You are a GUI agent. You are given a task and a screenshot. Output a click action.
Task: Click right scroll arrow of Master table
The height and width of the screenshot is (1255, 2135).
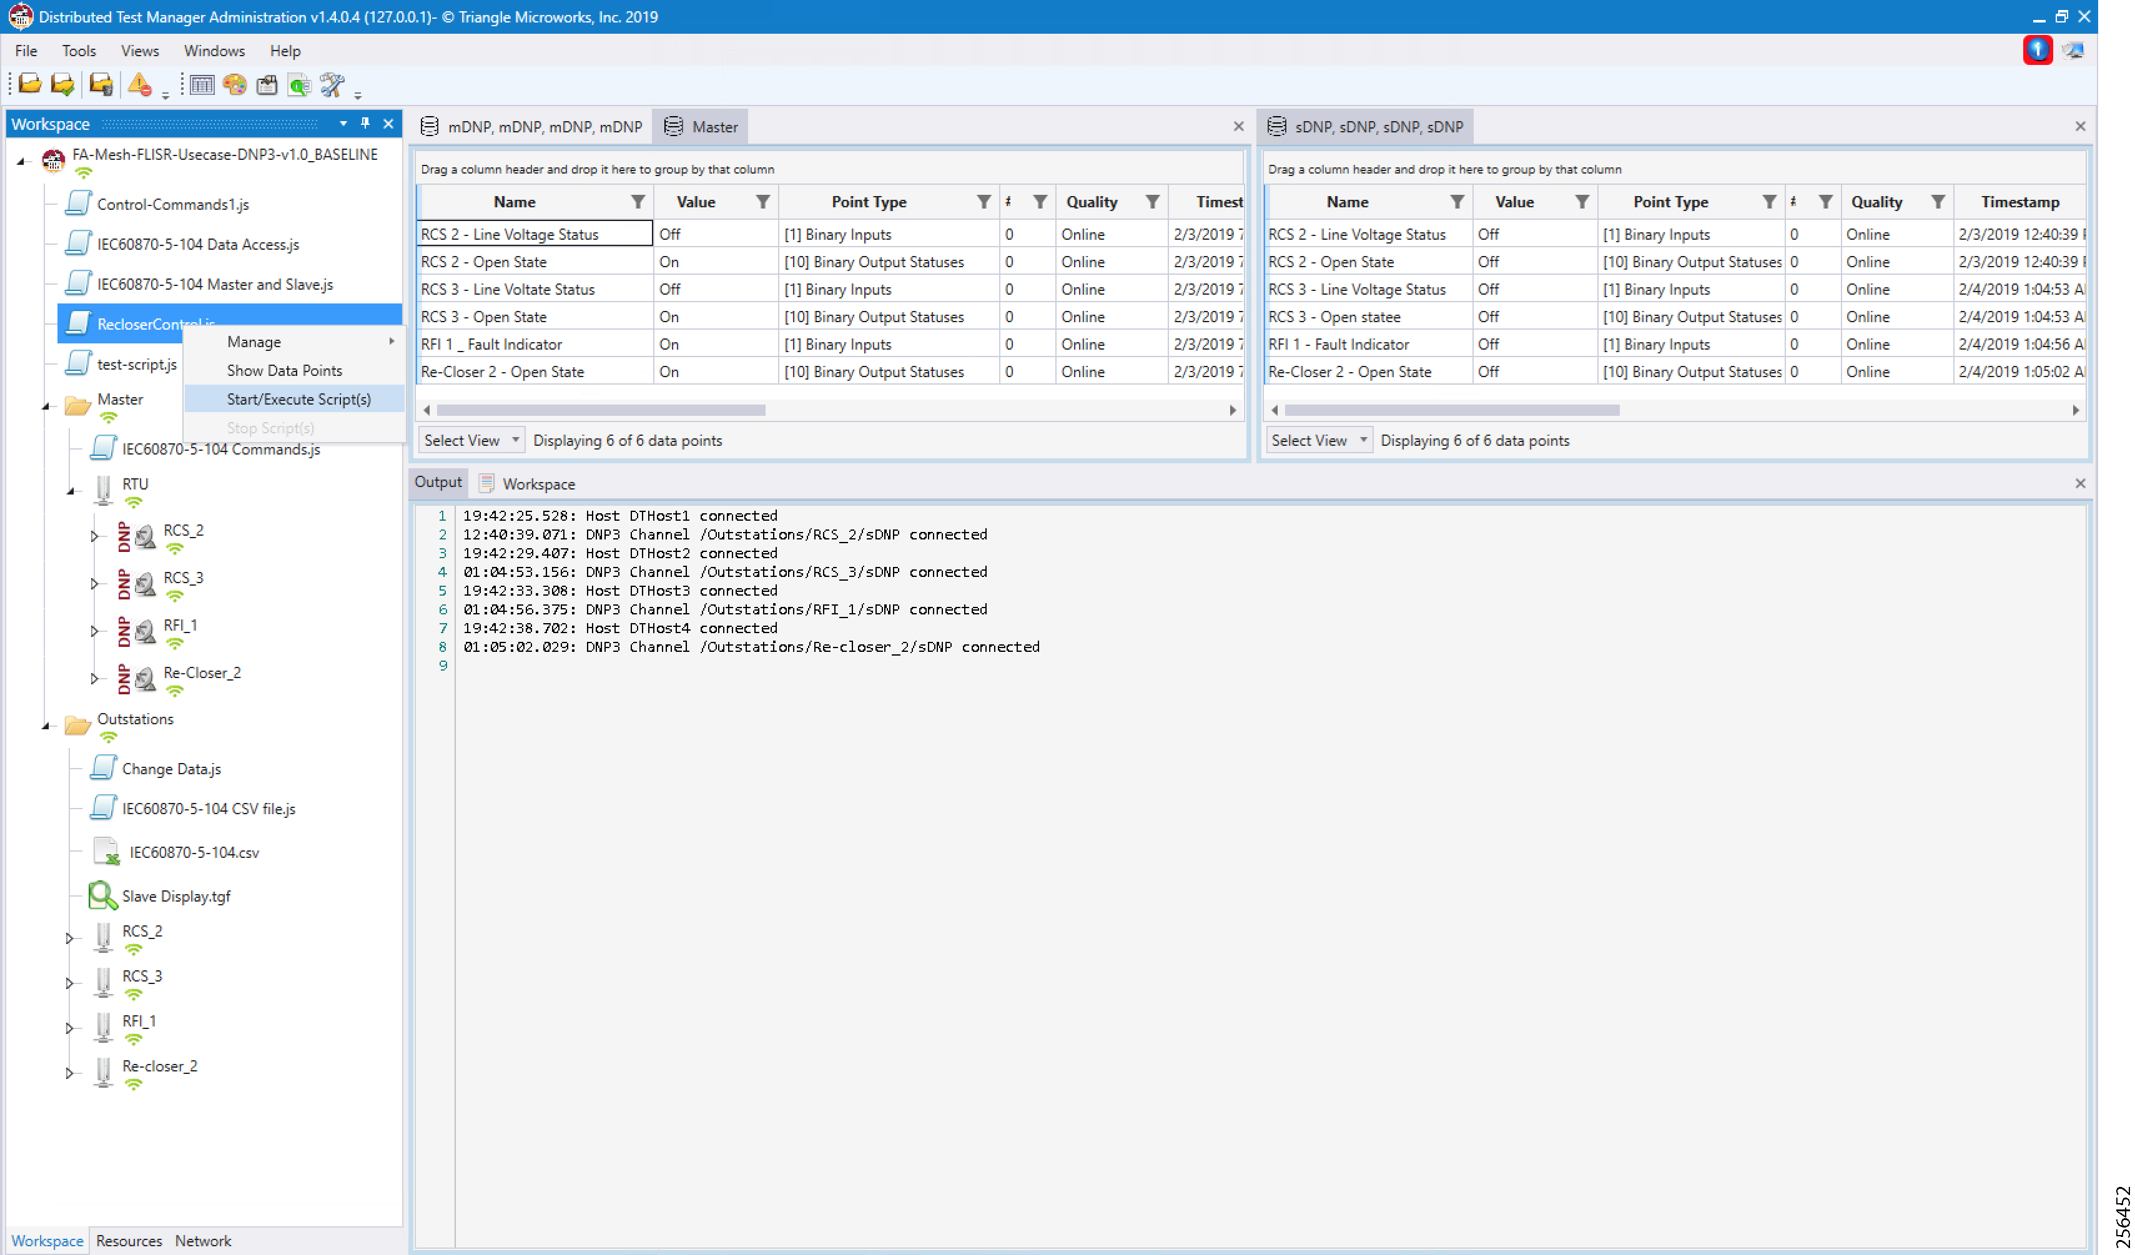(x=1233, y=410)
